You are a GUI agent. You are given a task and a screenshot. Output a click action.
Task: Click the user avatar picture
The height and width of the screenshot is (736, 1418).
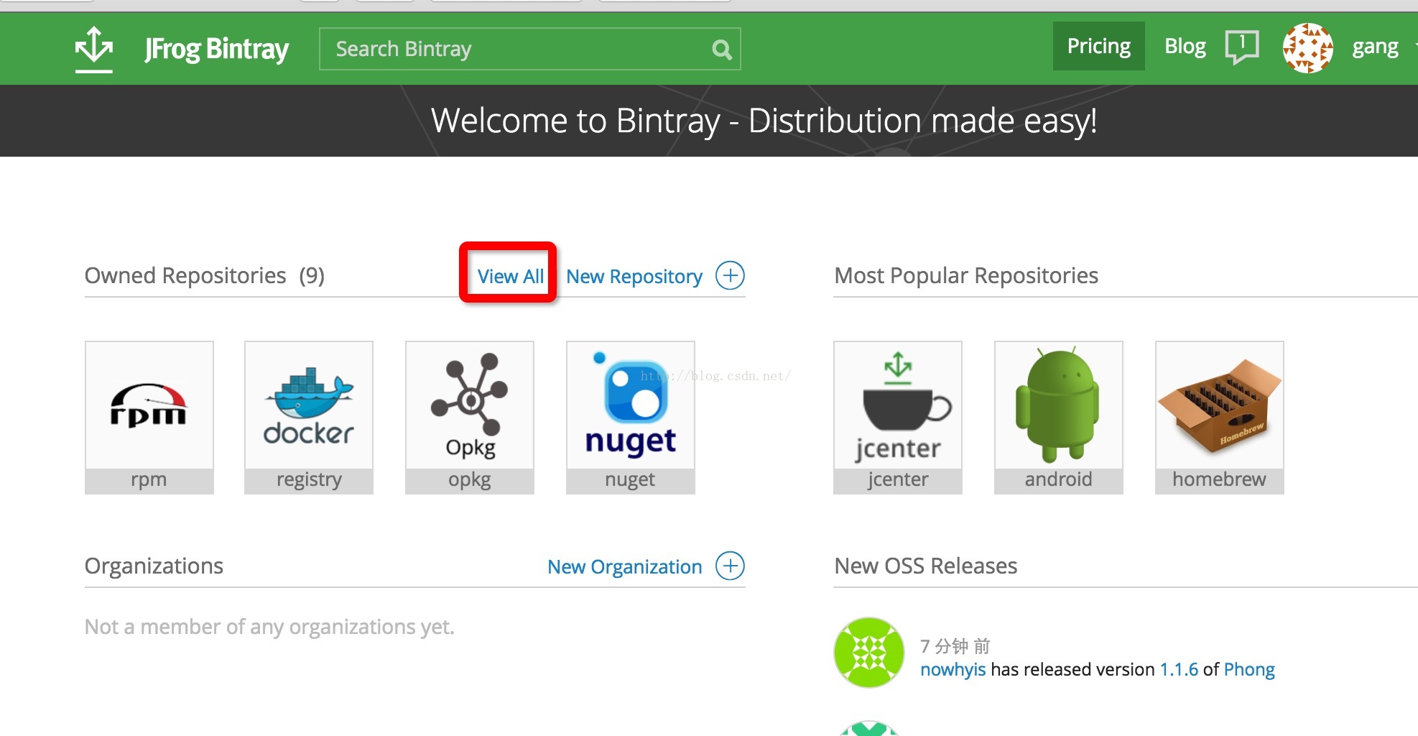(1308, 48)
